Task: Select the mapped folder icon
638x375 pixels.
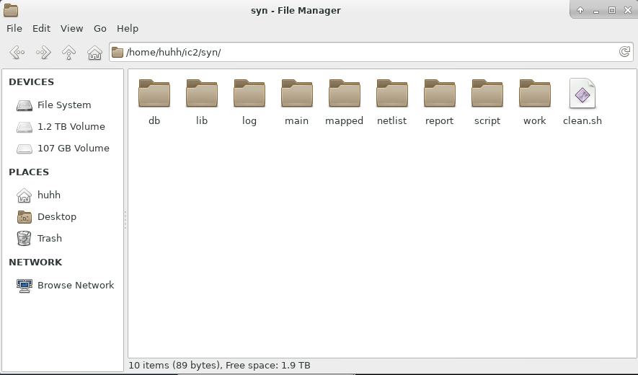Action: pos(344,95)
